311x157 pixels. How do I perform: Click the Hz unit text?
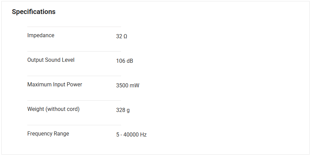tap(143, 134)
